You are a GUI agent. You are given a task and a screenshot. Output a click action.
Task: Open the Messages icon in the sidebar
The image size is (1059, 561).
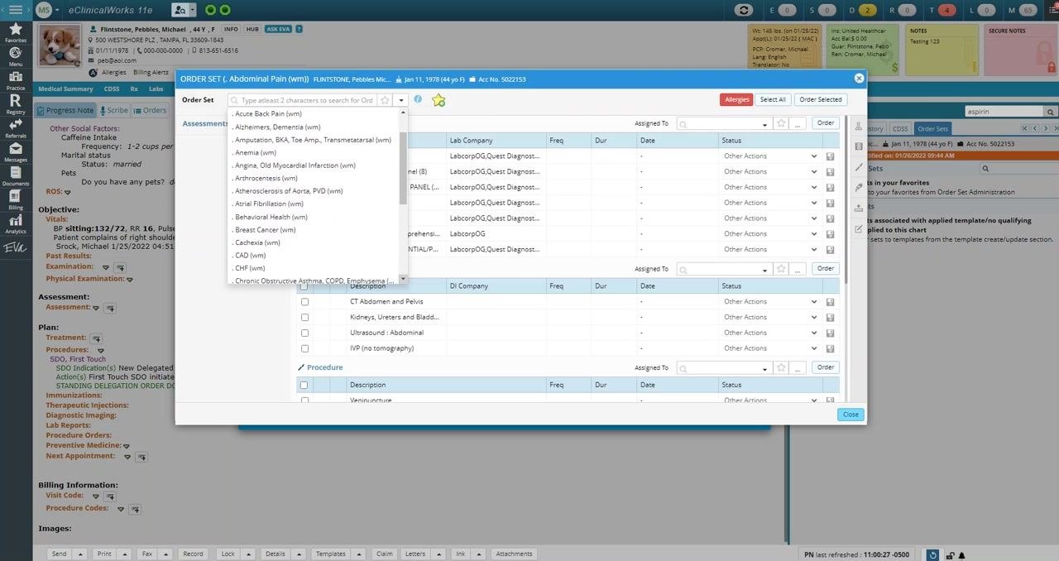(x=15, y=151)
